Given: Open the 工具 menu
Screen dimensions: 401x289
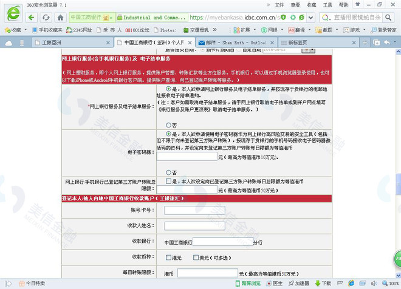Looking at the screenshot, I should [x=327, y=5].
